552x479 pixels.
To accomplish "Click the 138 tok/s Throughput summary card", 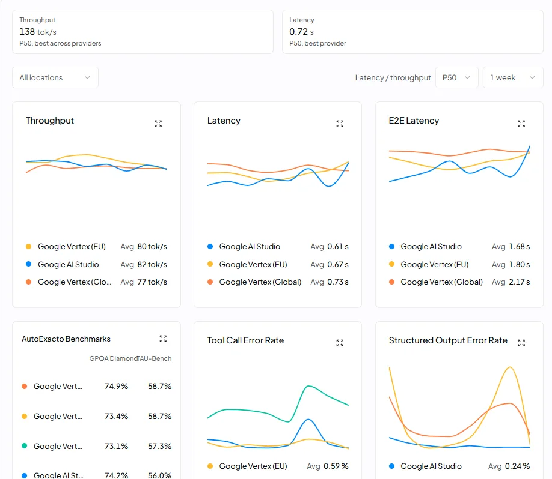I will 143,32.
